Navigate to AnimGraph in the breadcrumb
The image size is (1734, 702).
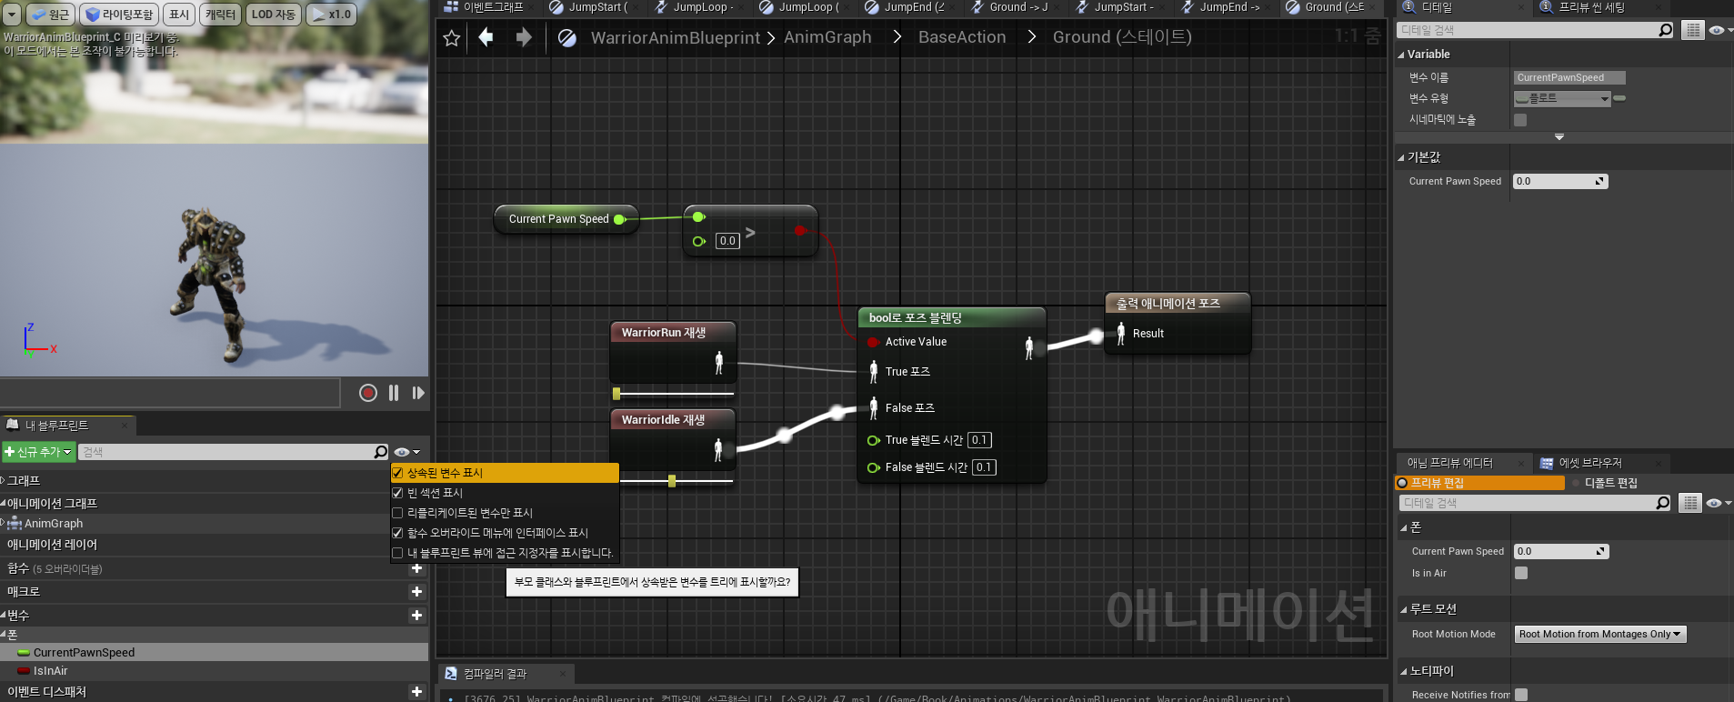click(x=827, y=37)
